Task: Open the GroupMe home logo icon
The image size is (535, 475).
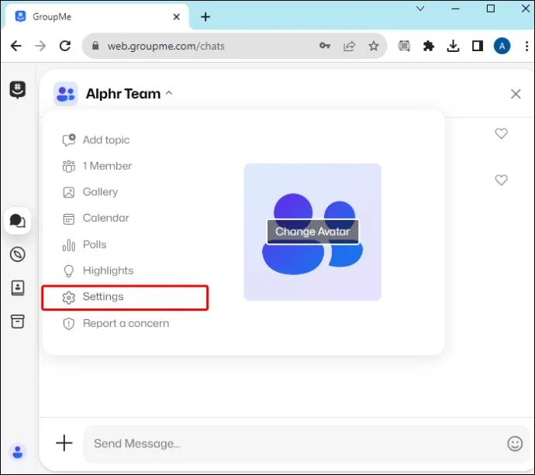Action: coord(18,90)
